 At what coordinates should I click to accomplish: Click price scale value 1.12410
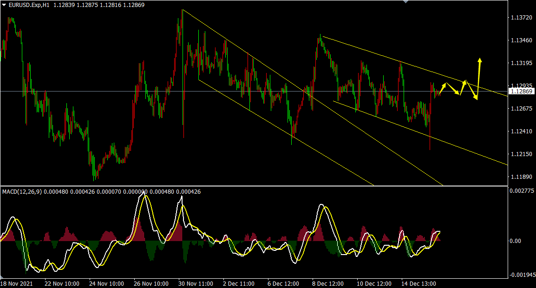click(x=521, y=131)
